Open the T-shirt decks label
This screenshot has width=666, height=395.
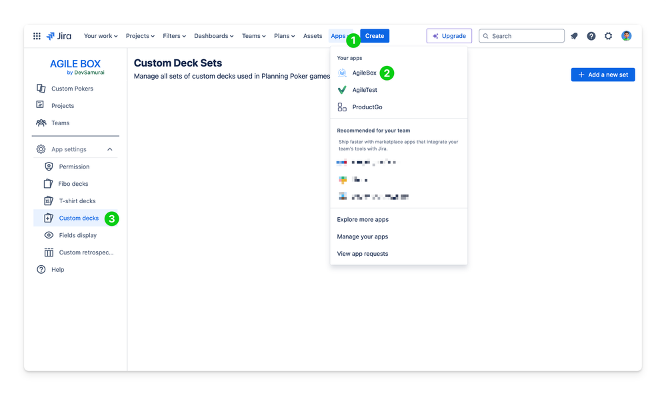[x=77, y=201]
